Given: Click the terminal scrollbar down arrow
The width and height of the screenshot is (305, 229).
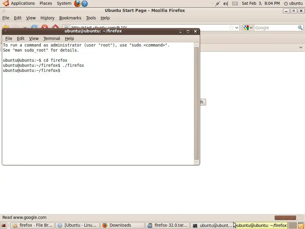Looking at the screenshot, I should [x=197, y=162].
